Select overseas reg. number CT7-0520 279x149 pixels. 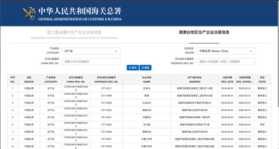(106, 103)
